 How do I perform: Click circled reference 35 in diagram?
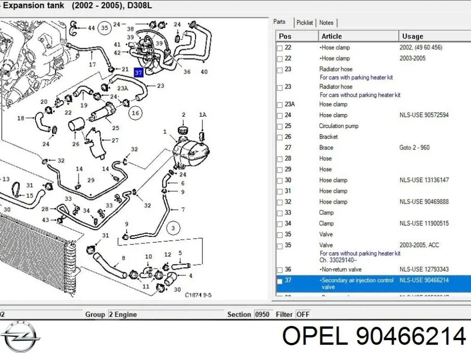[104, 28]
